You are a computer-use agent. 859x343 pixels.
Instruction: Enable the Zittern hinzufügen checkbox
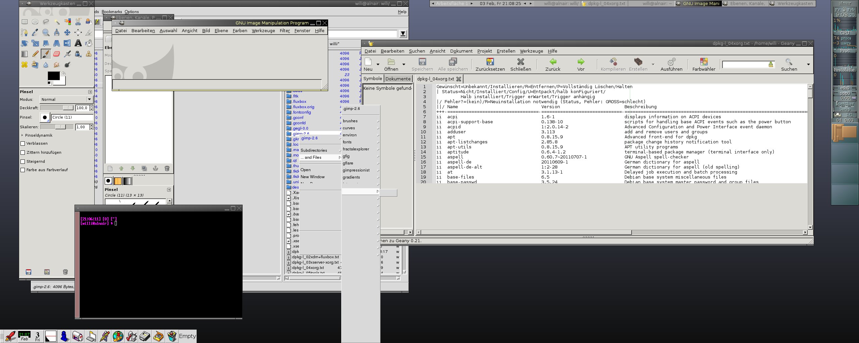(x=23, y=153)
